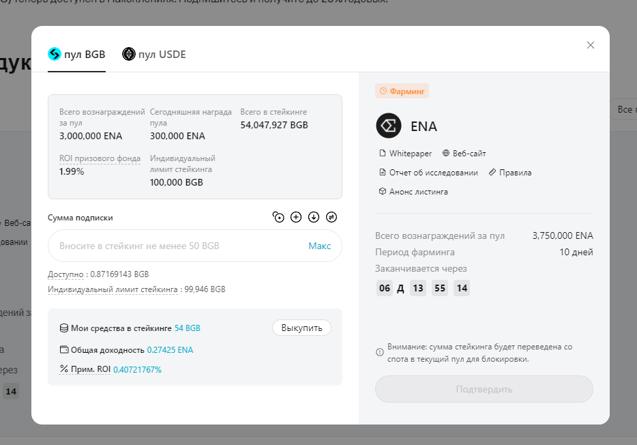Open the Правила link
The height and width of the screenshot is (445, 637).
click(510, 173)
